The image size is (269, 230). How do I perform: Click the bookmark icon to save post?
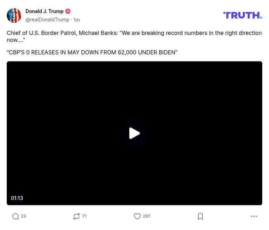click(x=200, y=216)
